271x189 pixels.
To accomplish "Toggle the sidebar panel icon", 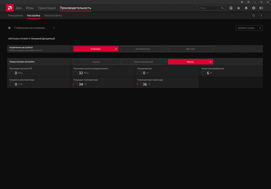I will [x=261, y=8].
